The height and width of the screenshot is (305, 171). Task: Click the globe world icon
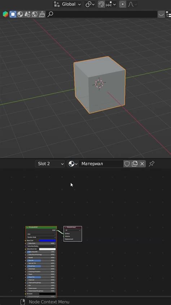35,14
